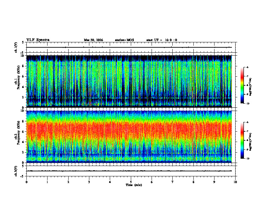This screenshot has width=265, height=204.
Task: Click the "10" kHz tick of ch.1 spectrogram
Action: point(22,56)
